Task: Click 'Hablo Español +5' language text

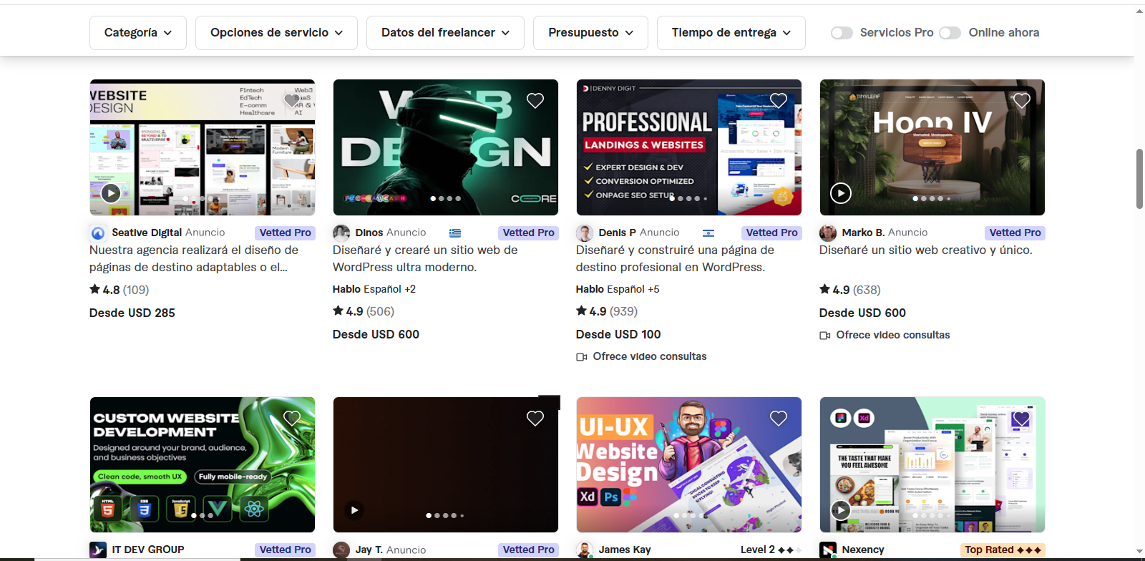Action: click(x=618, y=289)
